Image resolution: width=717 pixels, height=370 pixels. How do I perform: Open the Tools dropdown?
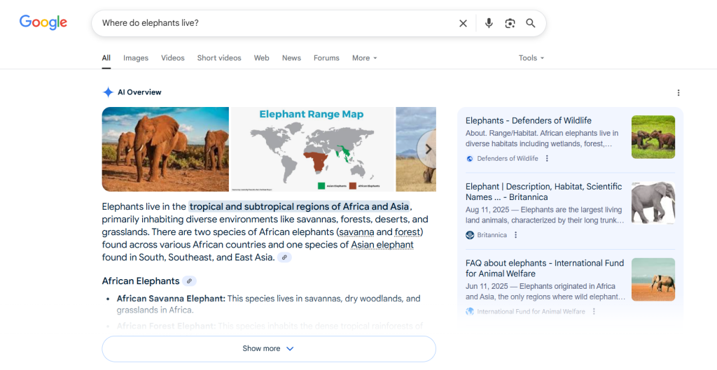pos(531,58)
